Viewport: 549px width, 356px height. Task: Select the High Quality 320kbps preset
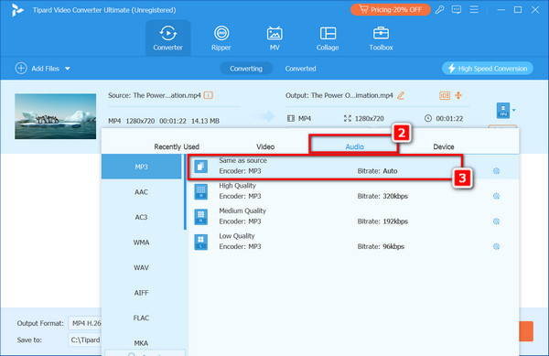coord(353,191)
